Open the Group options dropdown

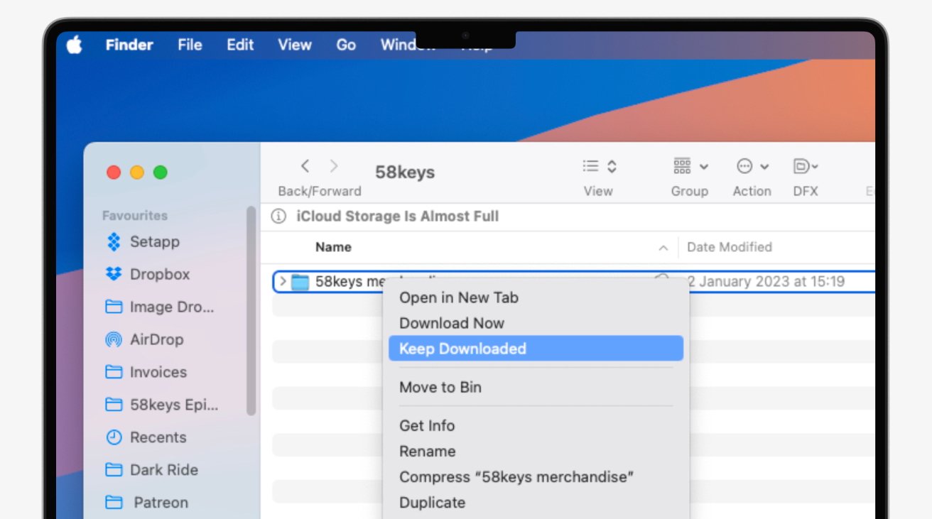pyautogui.click(x=690, y=166)
